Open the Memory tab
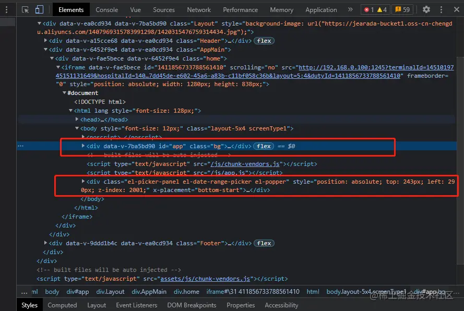Screen dimensions: 464x311 click(x=281, y=10)
